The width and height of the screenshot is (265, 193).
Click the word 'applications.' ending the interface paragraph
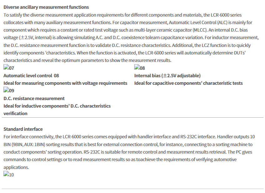click(16, 167)
